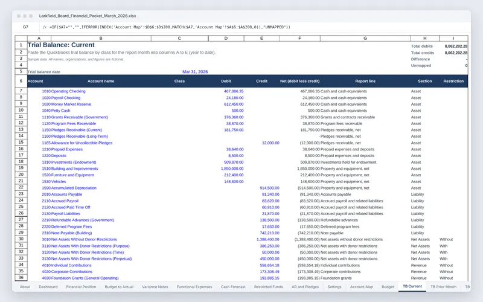Screen dimensions: 483x302
Task: Open the Financial Position tab
Action: coord(81,286)
